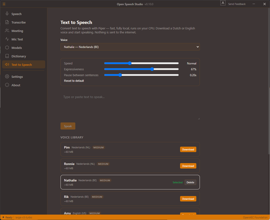Screen dimensions: 270x220
Task: Delete the Nathalie voice
Action: [x=190, y=182]
